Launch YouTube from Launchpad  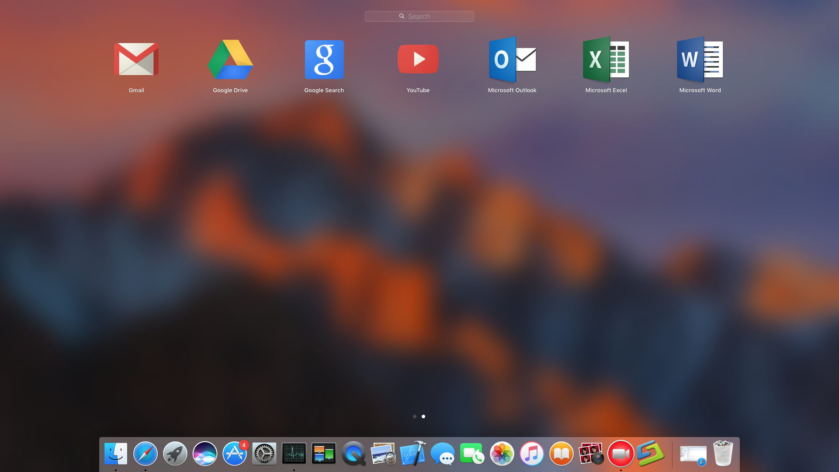point(418,59)
